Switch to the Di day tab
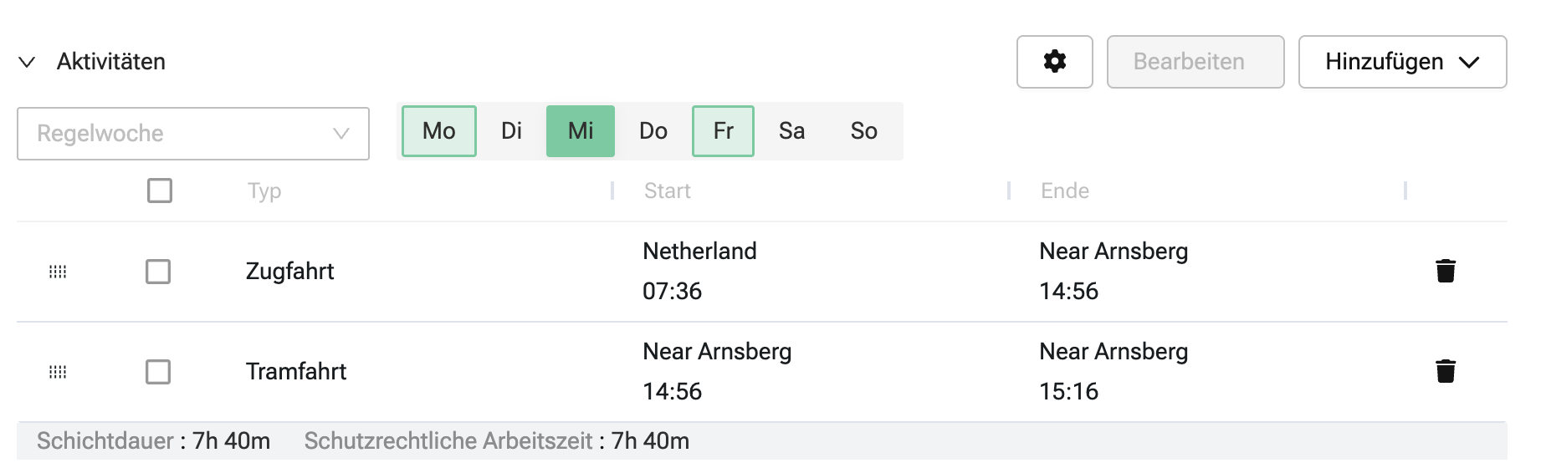The image size is (1541, 468). (x=511, y=131)
